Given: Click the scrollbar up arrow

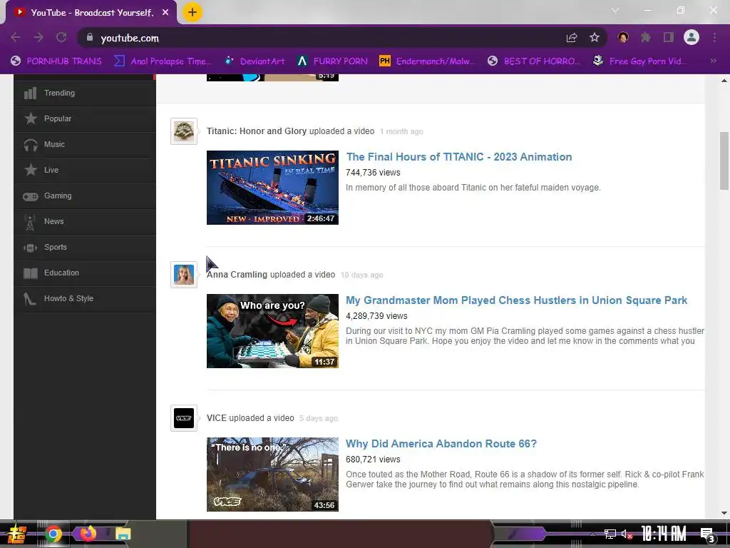Looking at the screenshot, I should click(x=724, y=81).
